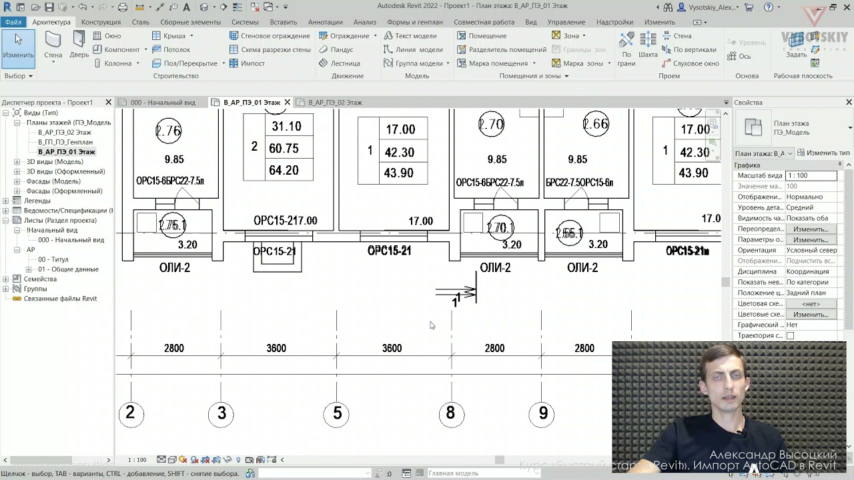This screenshot has width=854, height=480.
Task: Open the В_АР_ПЭ_02 Этаж view tab
Action: pyautogui.click(x=335, y=103)
